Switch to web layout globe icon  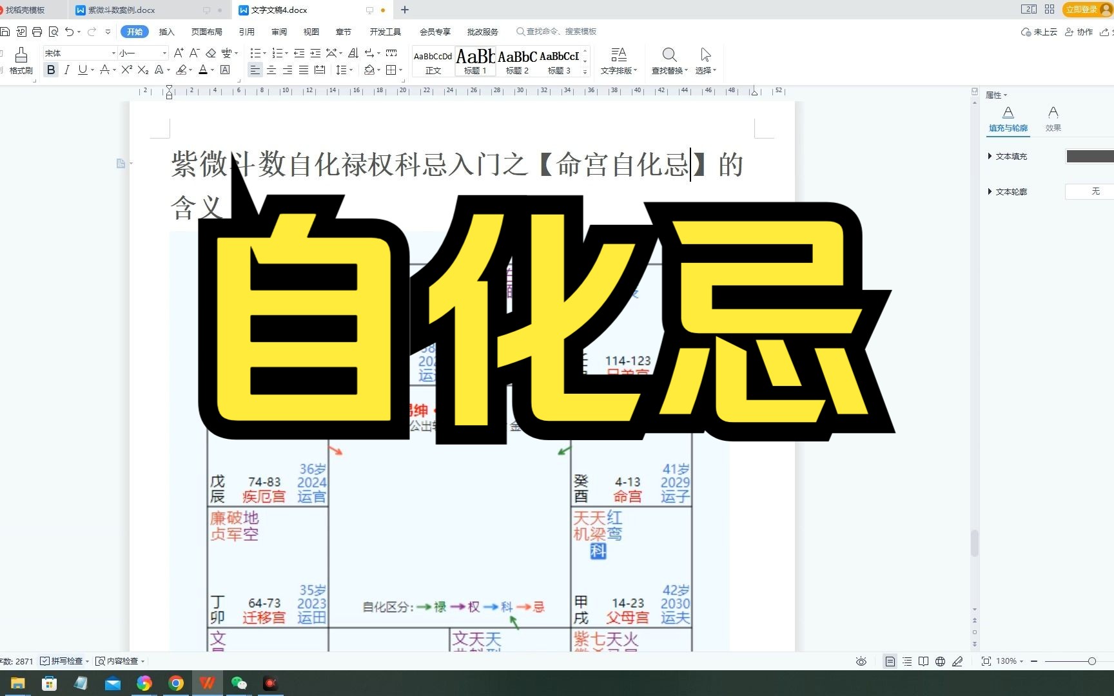tap(940, 661)
